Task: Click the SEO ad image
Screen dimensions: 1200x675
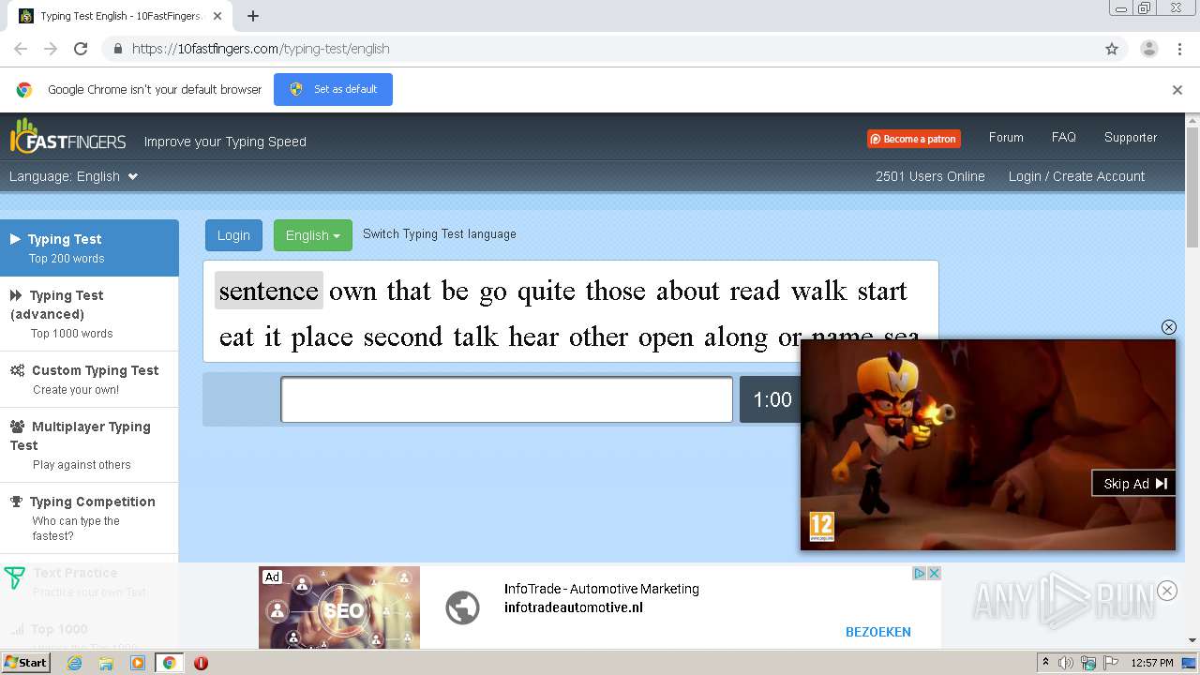Action: (339, 607)
